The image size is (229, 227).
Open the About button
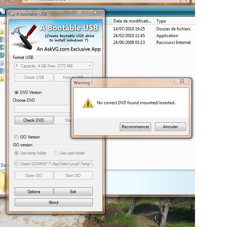point(53,202)
